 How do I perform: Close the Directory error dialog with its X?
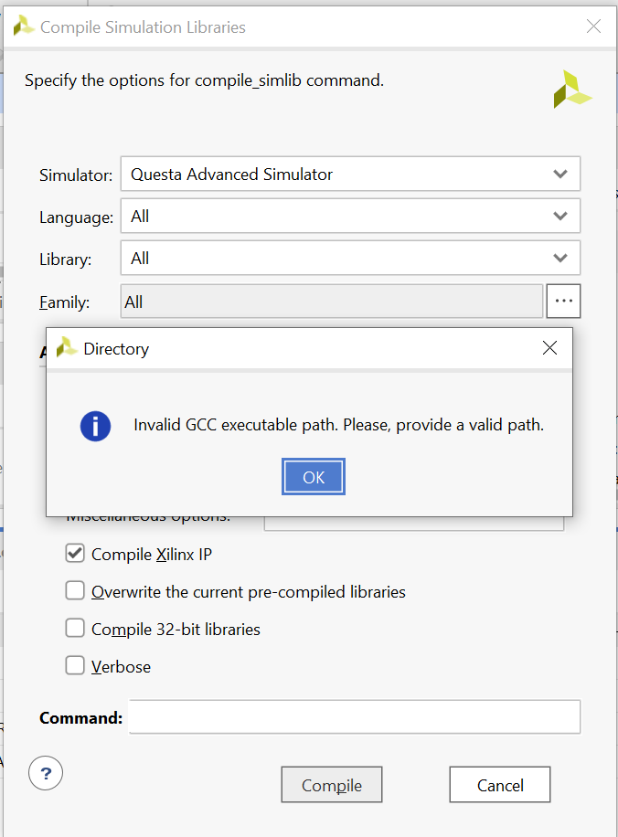coord(549,347)
